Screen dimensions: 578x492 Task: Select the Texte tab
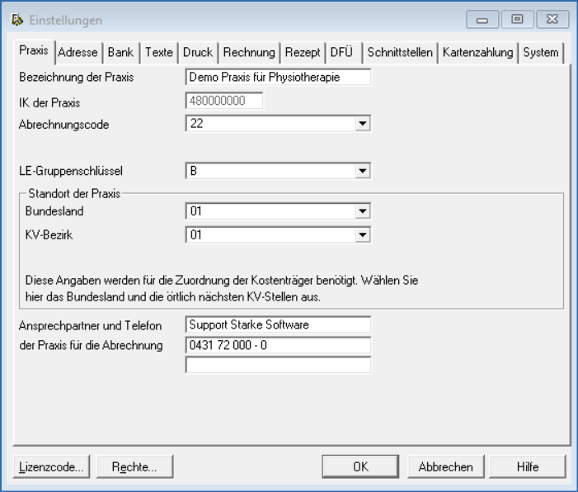pos(159,52)
